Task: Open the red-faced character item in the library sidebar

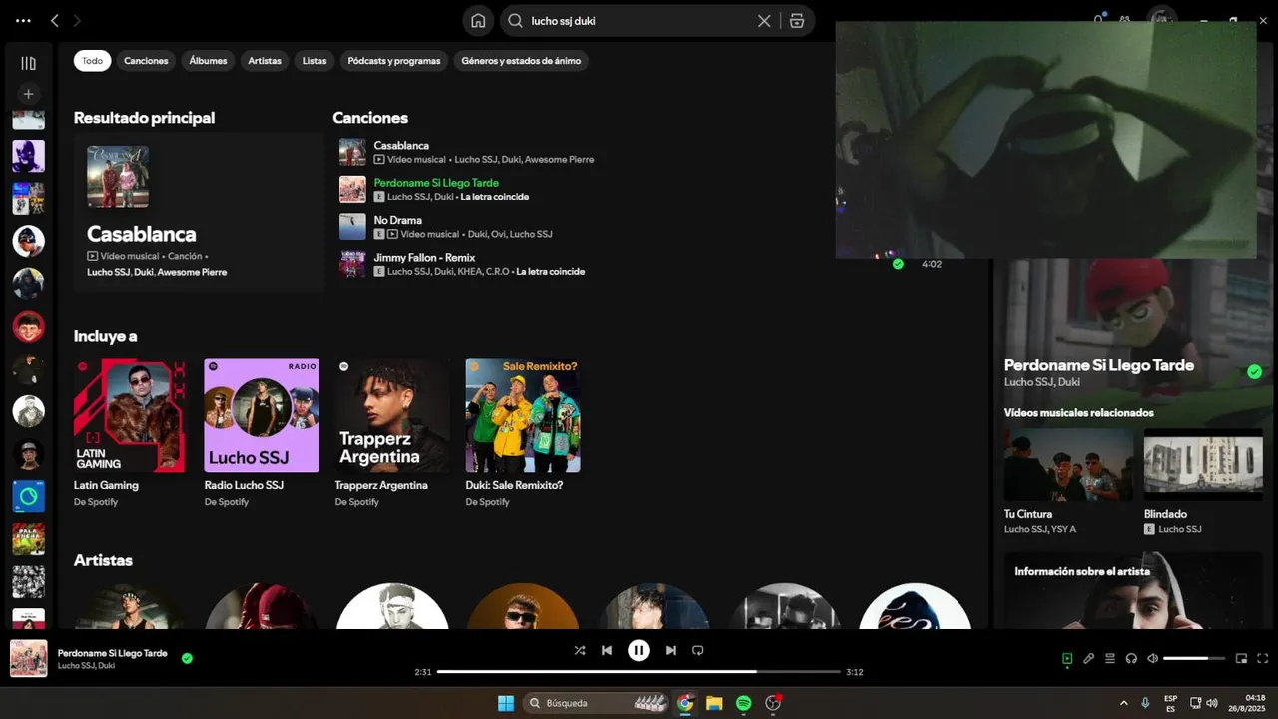Action: tap(28, 327)
